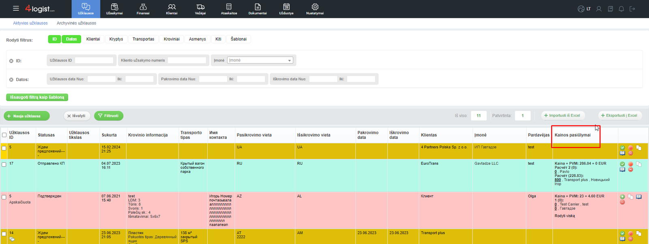This screenshot has height=244, width=649.
Task: Focus the Užklausos ID input field
Action: (x=94, y=60)
